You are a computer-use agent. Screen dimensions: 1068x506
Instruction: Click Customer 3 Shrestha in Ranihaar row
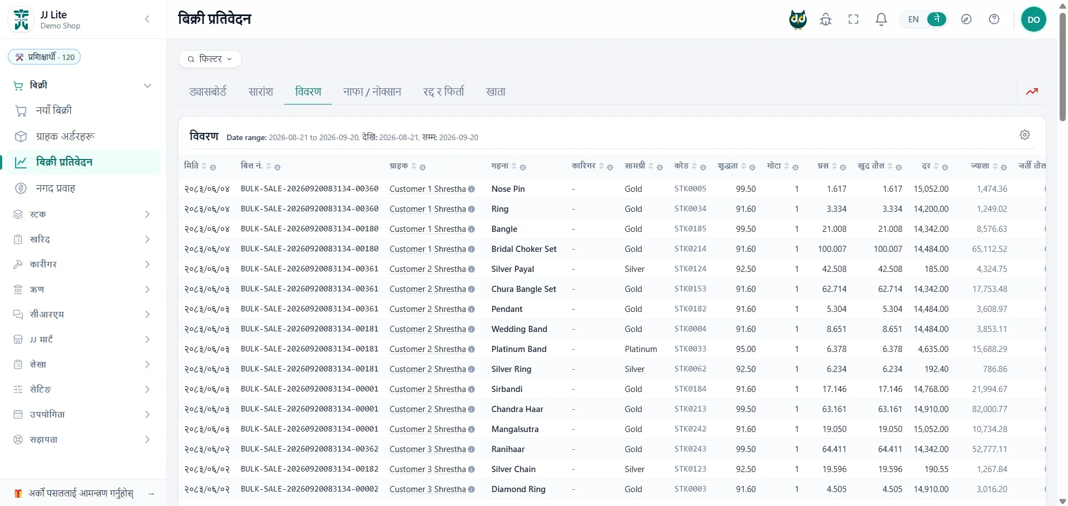(x=427, y=449)
